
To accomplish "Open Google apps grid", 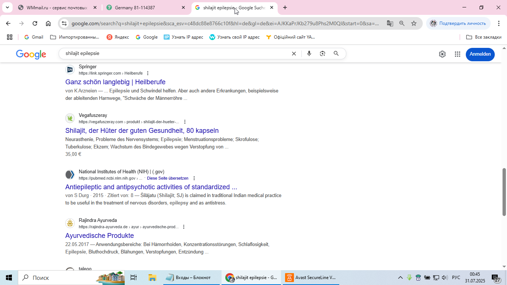I will [x=458, y=54].
